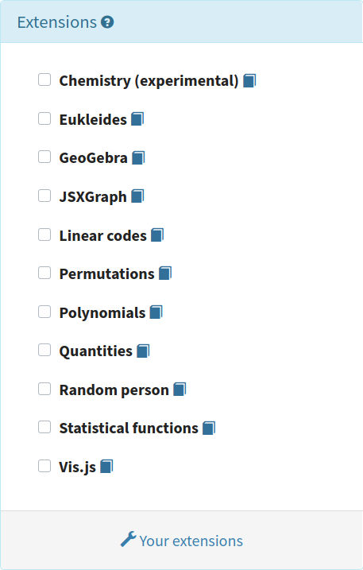Open GeoGebra documentation book icon
Image resolution: width=363 pixels, height=570 pixels.
(138, 157)
